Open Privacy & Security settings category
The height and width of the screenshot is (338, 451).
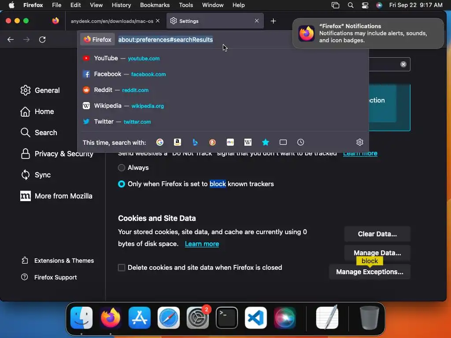point(57,154)
